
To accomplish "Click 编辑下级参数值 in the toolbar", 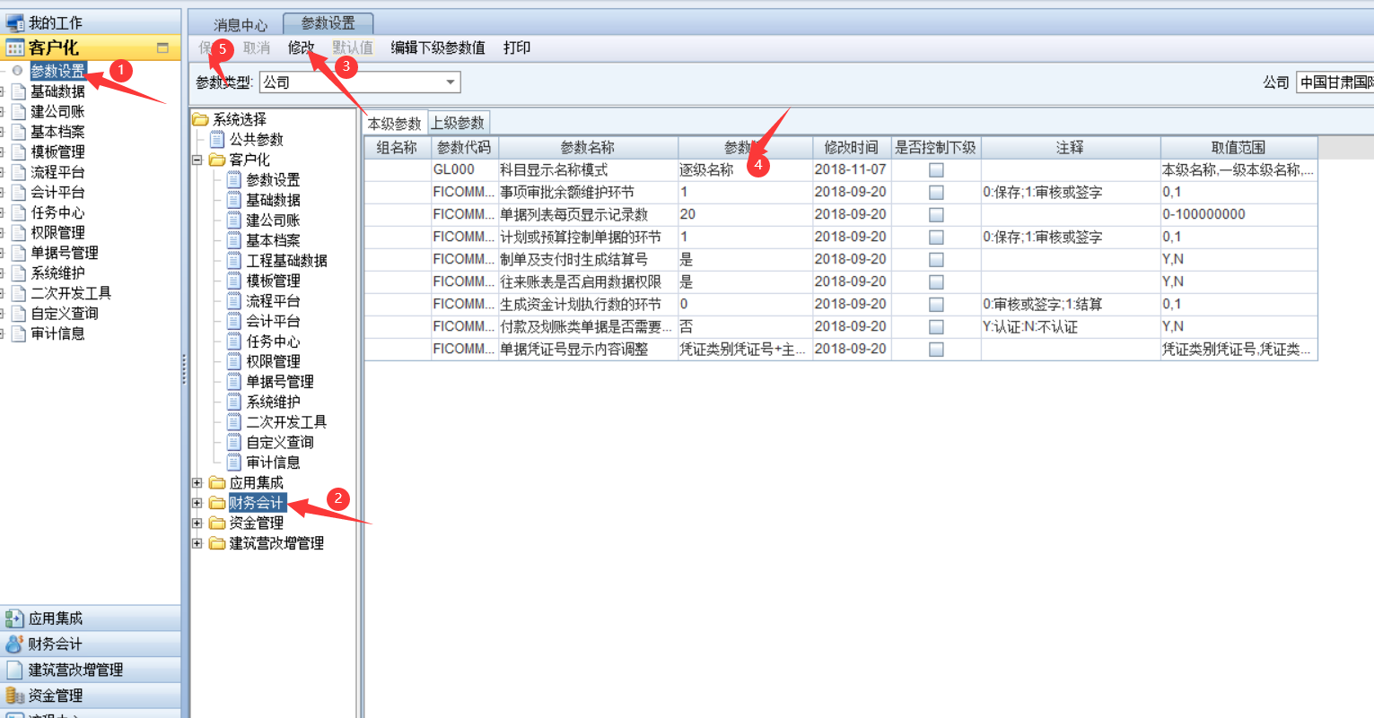I will point(438,48).
